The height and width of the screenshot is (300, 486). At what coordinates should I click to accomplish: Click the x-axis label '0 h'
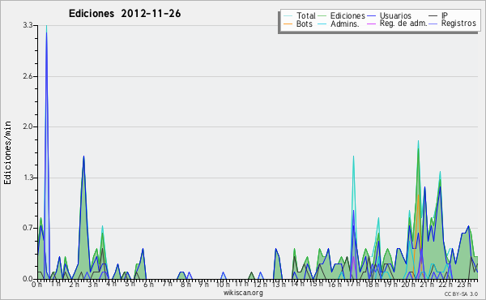tap(37, 284)
